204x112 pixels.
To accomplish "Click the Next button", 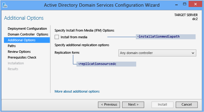I will click(x=133, y=105).
